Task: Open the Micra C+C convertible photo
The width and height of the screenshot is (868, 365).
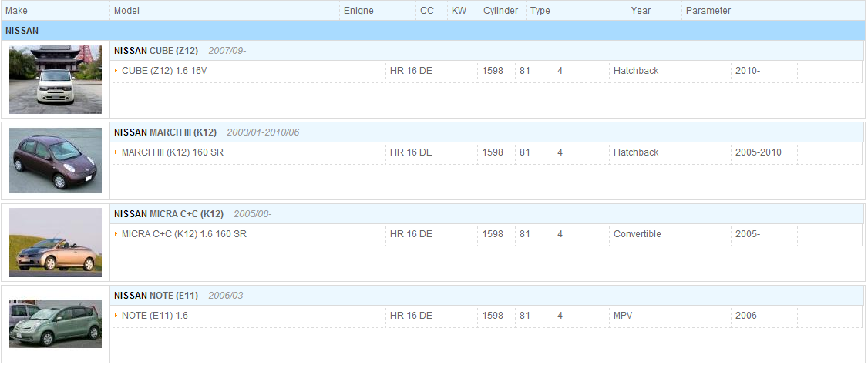Action: pyautogui.click(x=56, y=243)
